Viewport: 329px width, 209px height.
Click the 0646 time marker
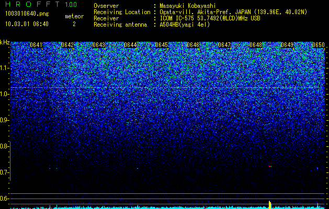pyautogui.click(x=193, y=45)
